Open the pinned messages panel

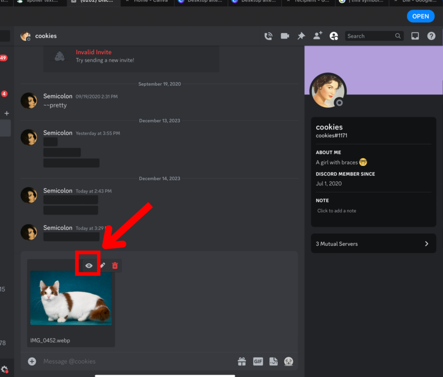(301, 36)
